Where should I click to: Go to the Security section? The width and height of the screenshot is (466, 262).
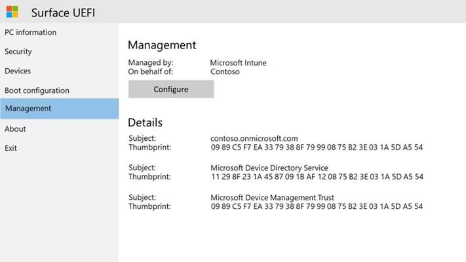18,51
